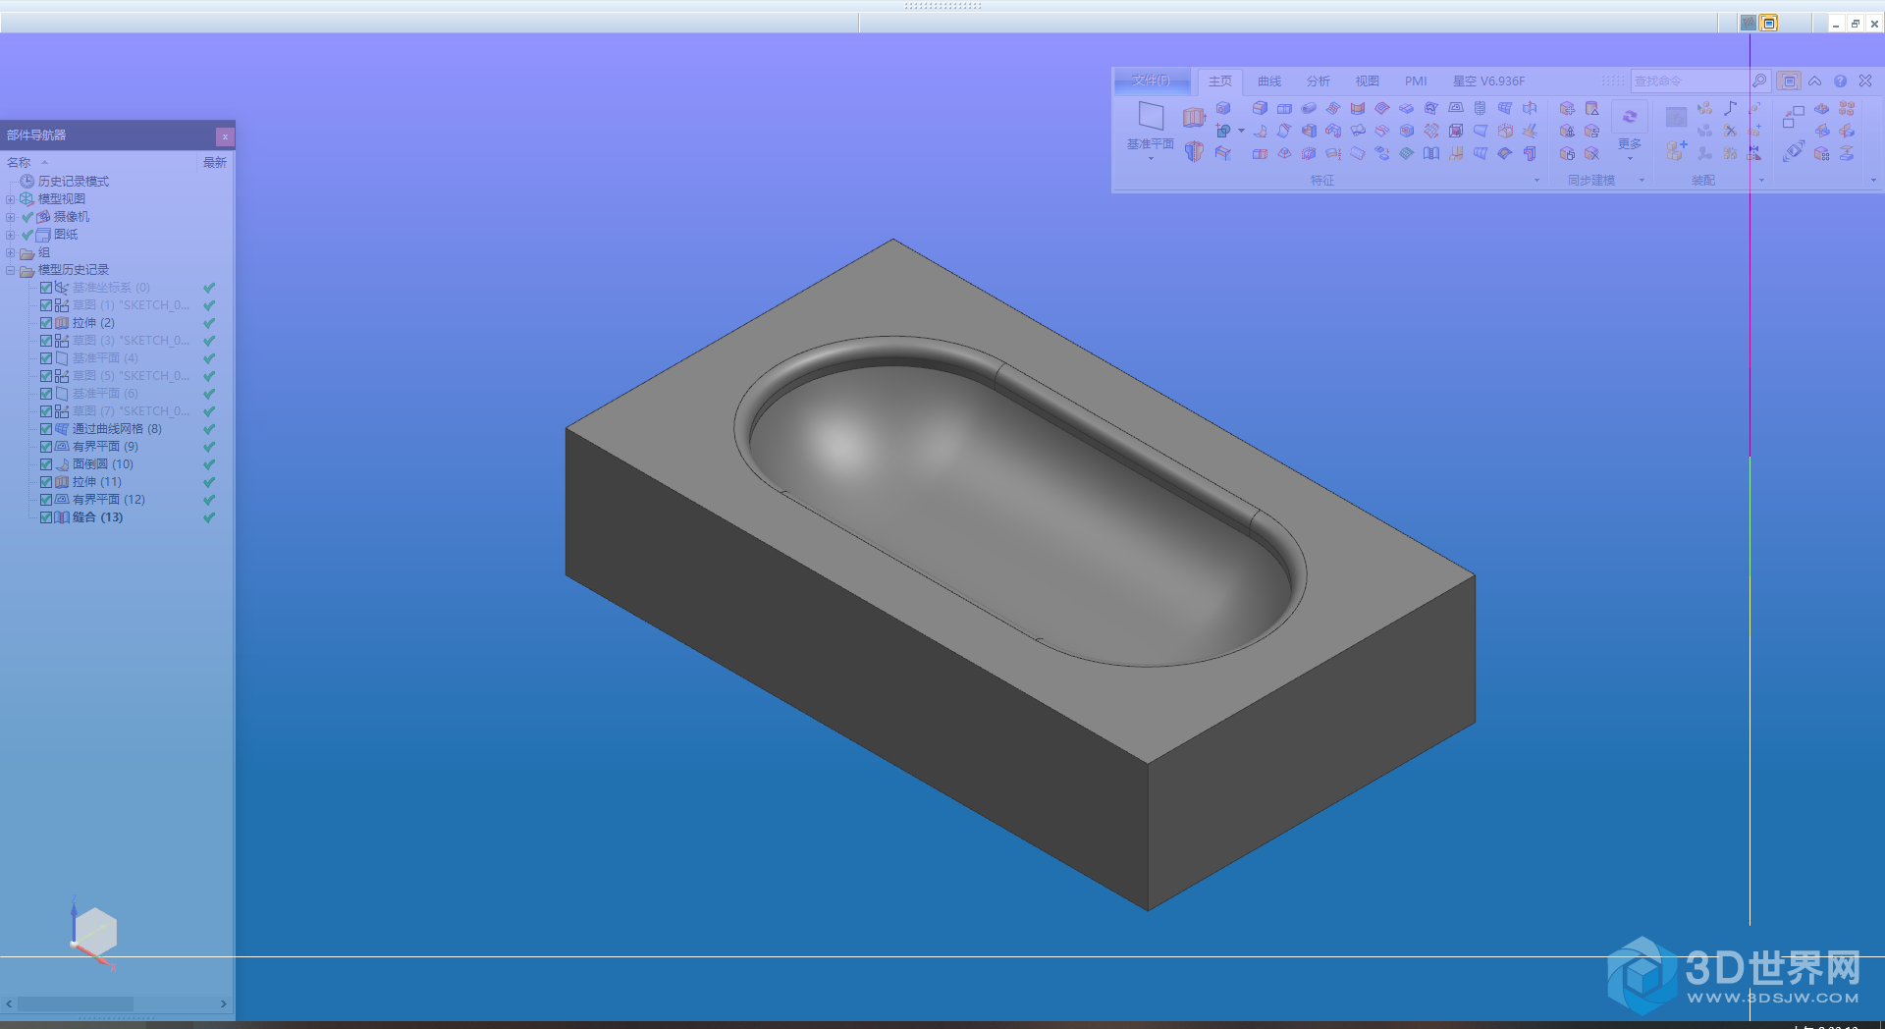Click the 历史记录模式 clock icon

[27, 181]
